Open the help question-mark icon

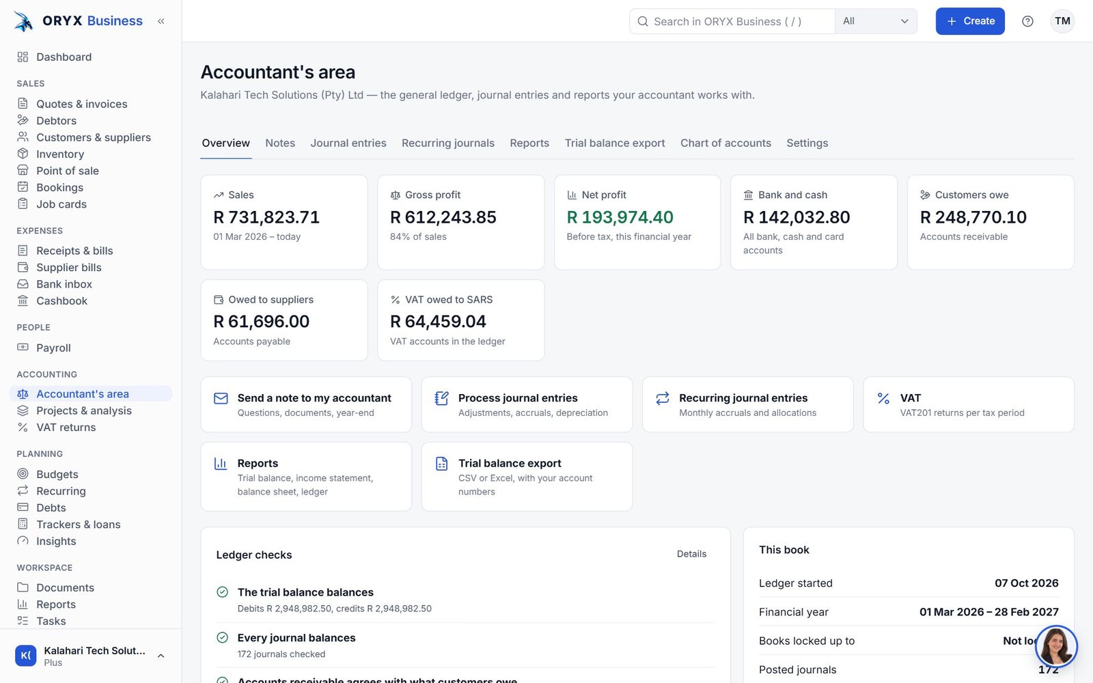click(1027, 21)
